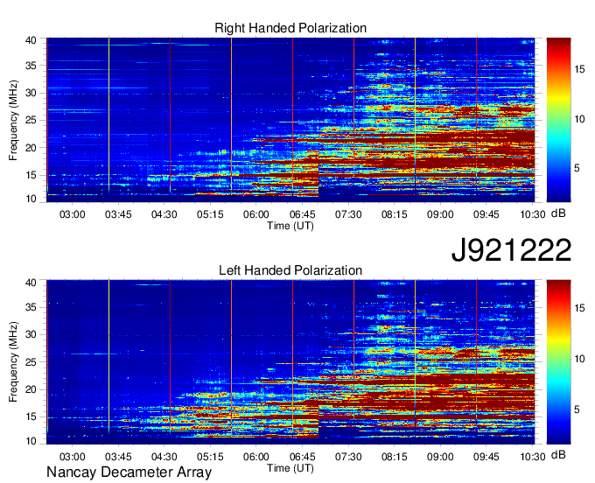Screen dimensions: 595x483
Task: Click the 08:15 tick under Right Handed plot
Action: [394, 214]
